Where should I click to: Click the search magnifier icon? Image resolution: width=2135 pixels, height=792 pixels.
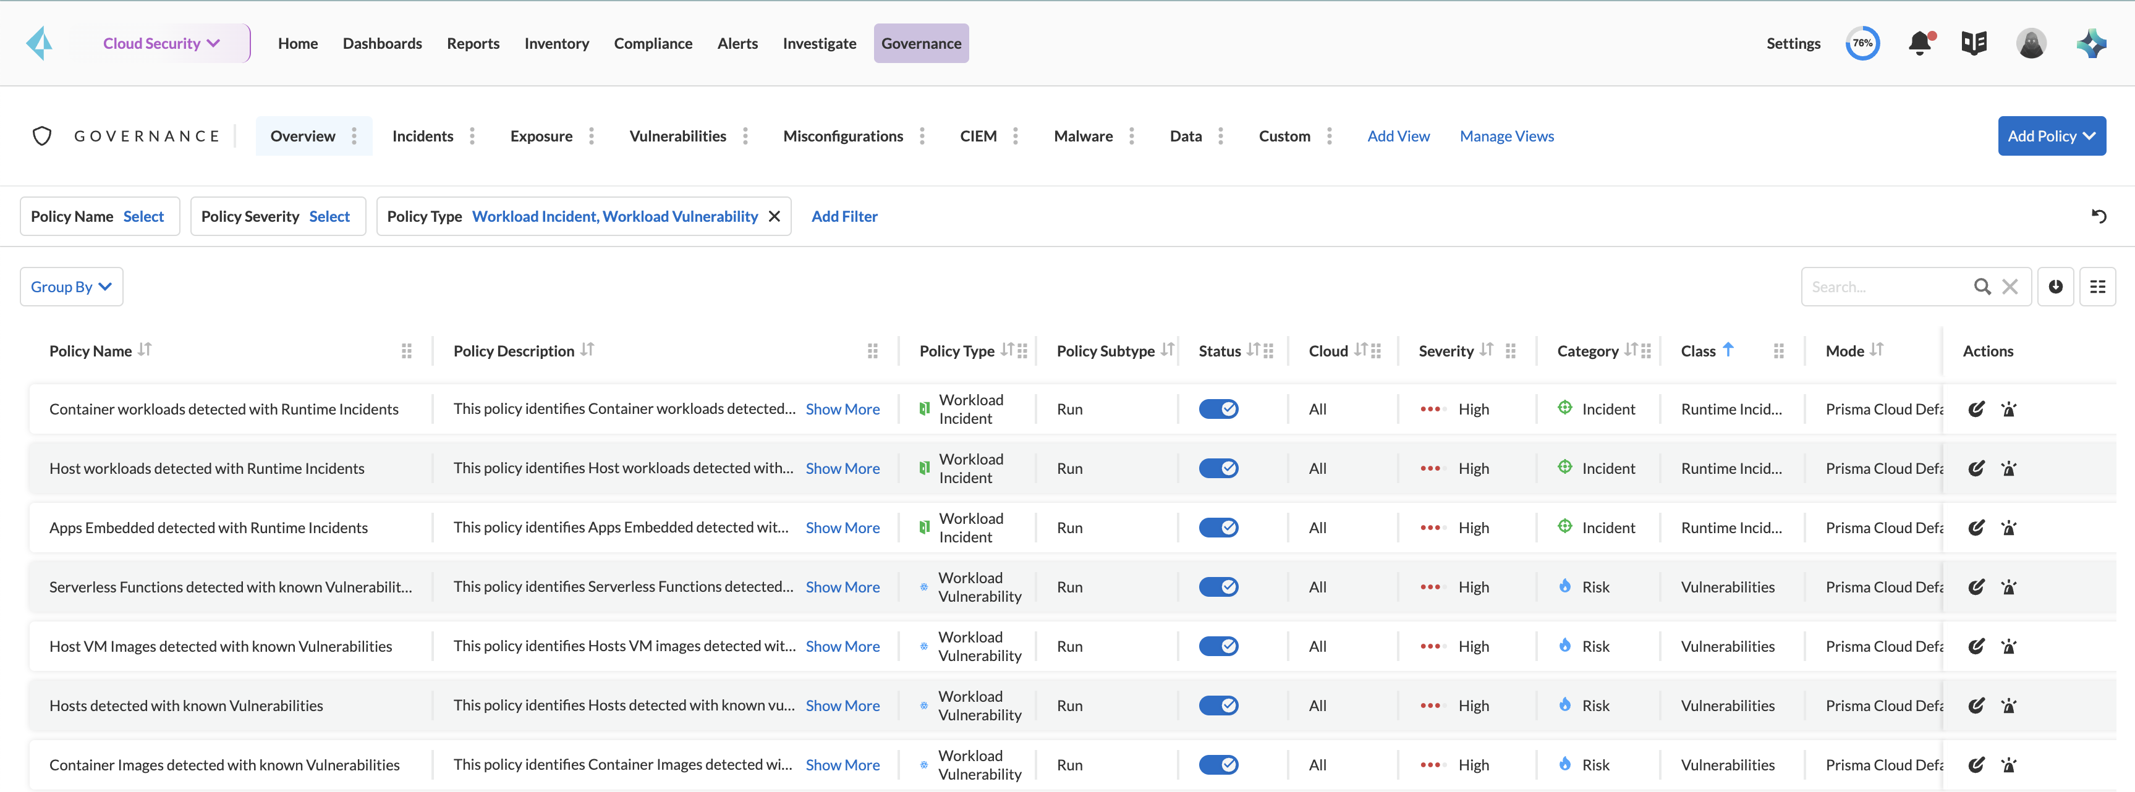pyautogui.click(x=1982, y=287)
